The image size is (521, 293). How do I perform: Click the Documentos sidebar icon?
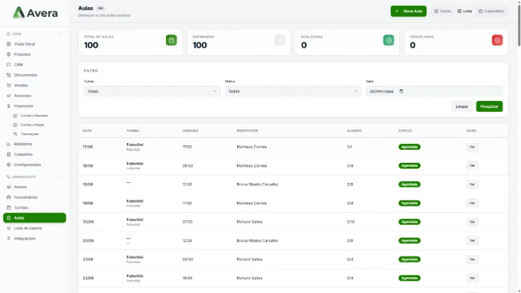(8, 75)
